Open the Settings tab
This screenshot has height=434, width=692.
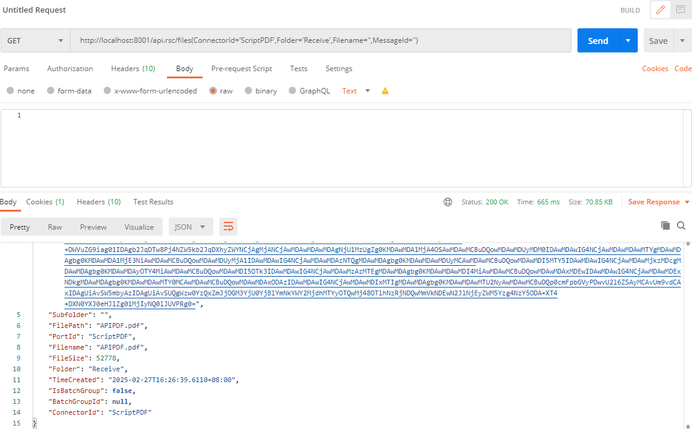click(x=339, y=69)
